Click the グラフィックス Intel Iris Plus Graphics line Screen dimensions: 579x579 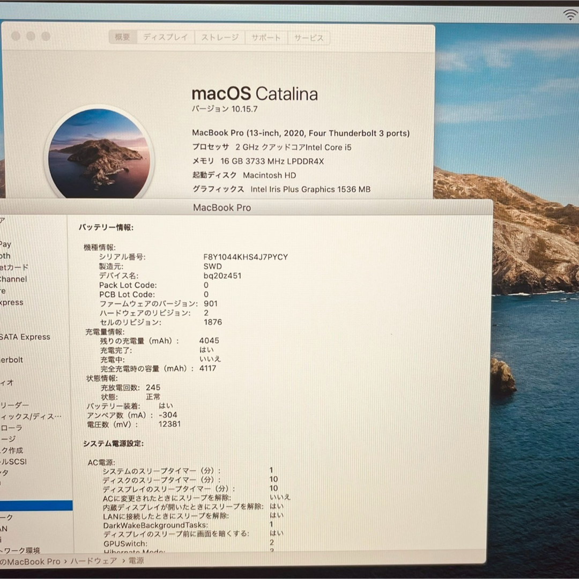coord(281,189)
